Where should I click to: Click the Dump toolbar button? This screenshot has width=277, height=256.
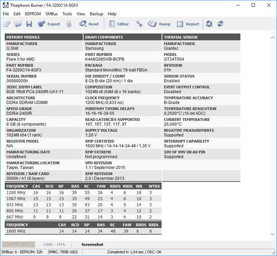click(x=159, y=24)
